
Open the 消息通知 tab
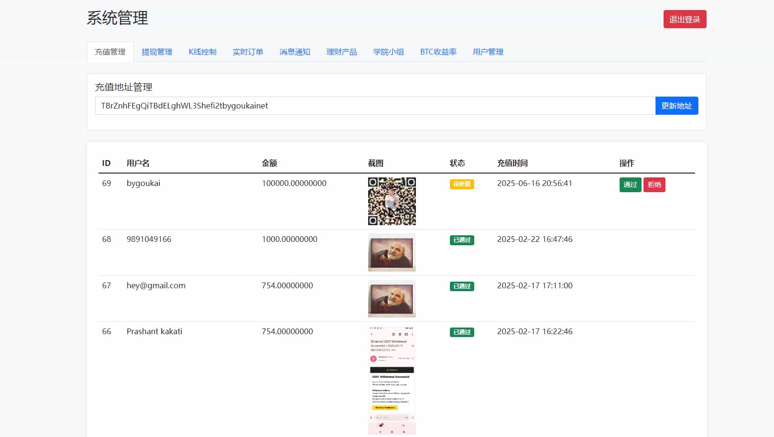pyautogui.click(x=294, y=52)
